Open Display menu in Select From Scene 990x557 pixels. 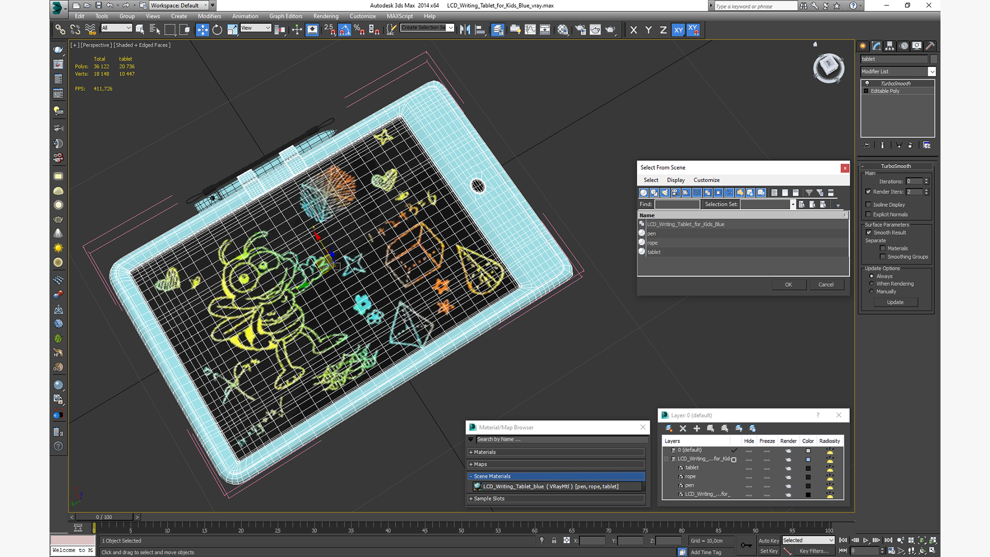tap(675, 180)
